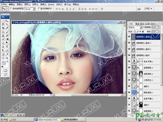Select the Horizontal Type tool
Viewport: 163px width, 122px height.
pyautogui.click(x=7, y=46)
